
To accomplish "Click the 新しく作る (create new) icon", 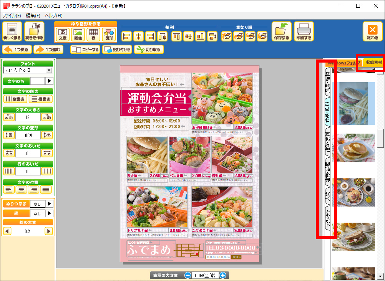I will point(12,31).
